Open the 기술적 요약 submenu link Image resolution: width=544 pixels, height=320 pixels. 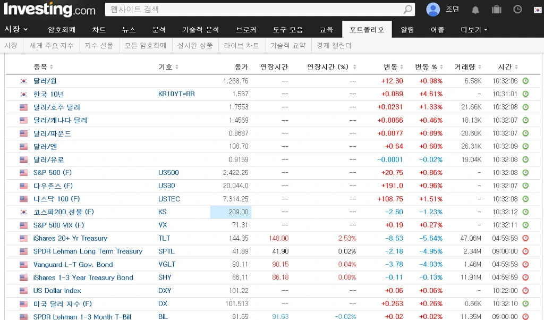(x=288, y=46)
